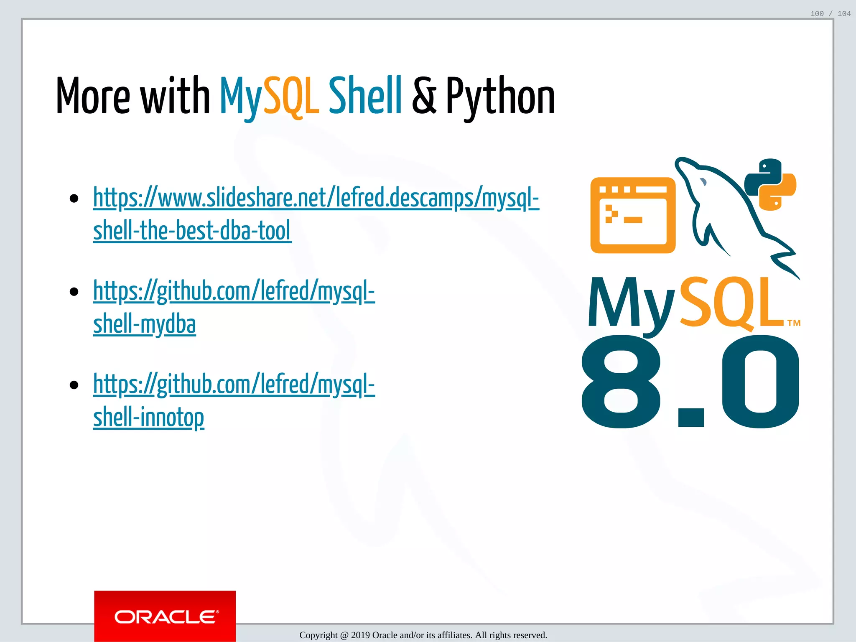This screenshot has height=642, width=856.
Task: Click the word Python in the title
Action: [500, 96]
